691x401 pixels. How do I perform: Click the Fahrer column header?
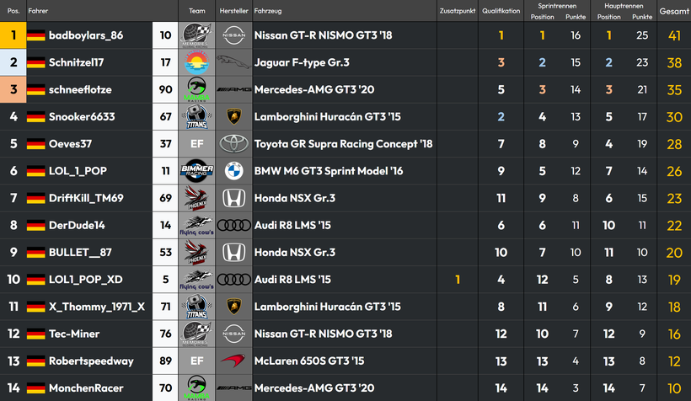[38, 11]
